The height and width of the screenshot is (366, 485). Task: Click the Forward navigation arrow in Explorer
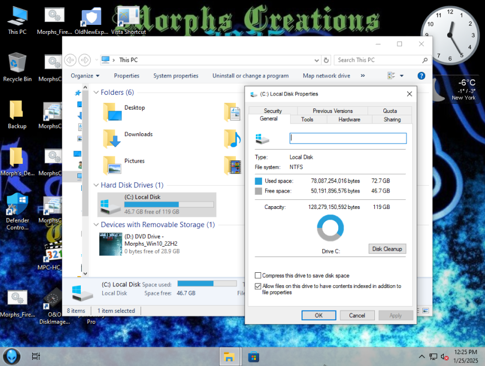click(85, 60)
